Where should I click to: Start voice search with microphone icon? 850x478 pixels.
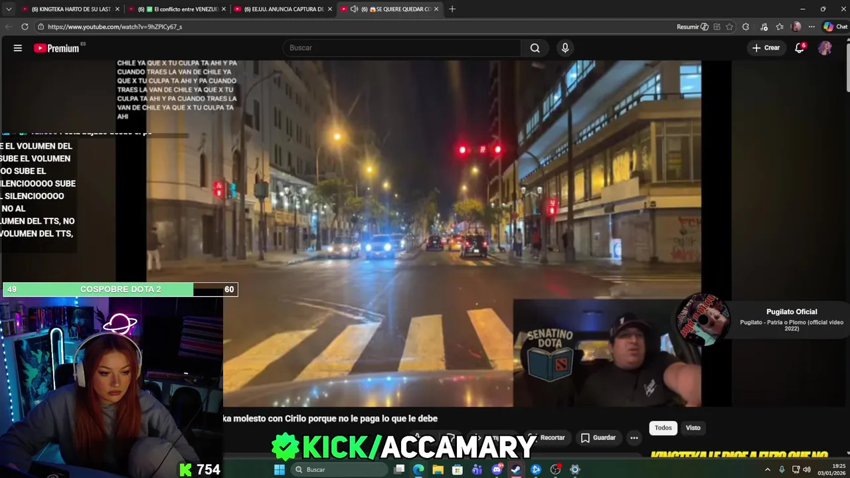pos(565,48)
